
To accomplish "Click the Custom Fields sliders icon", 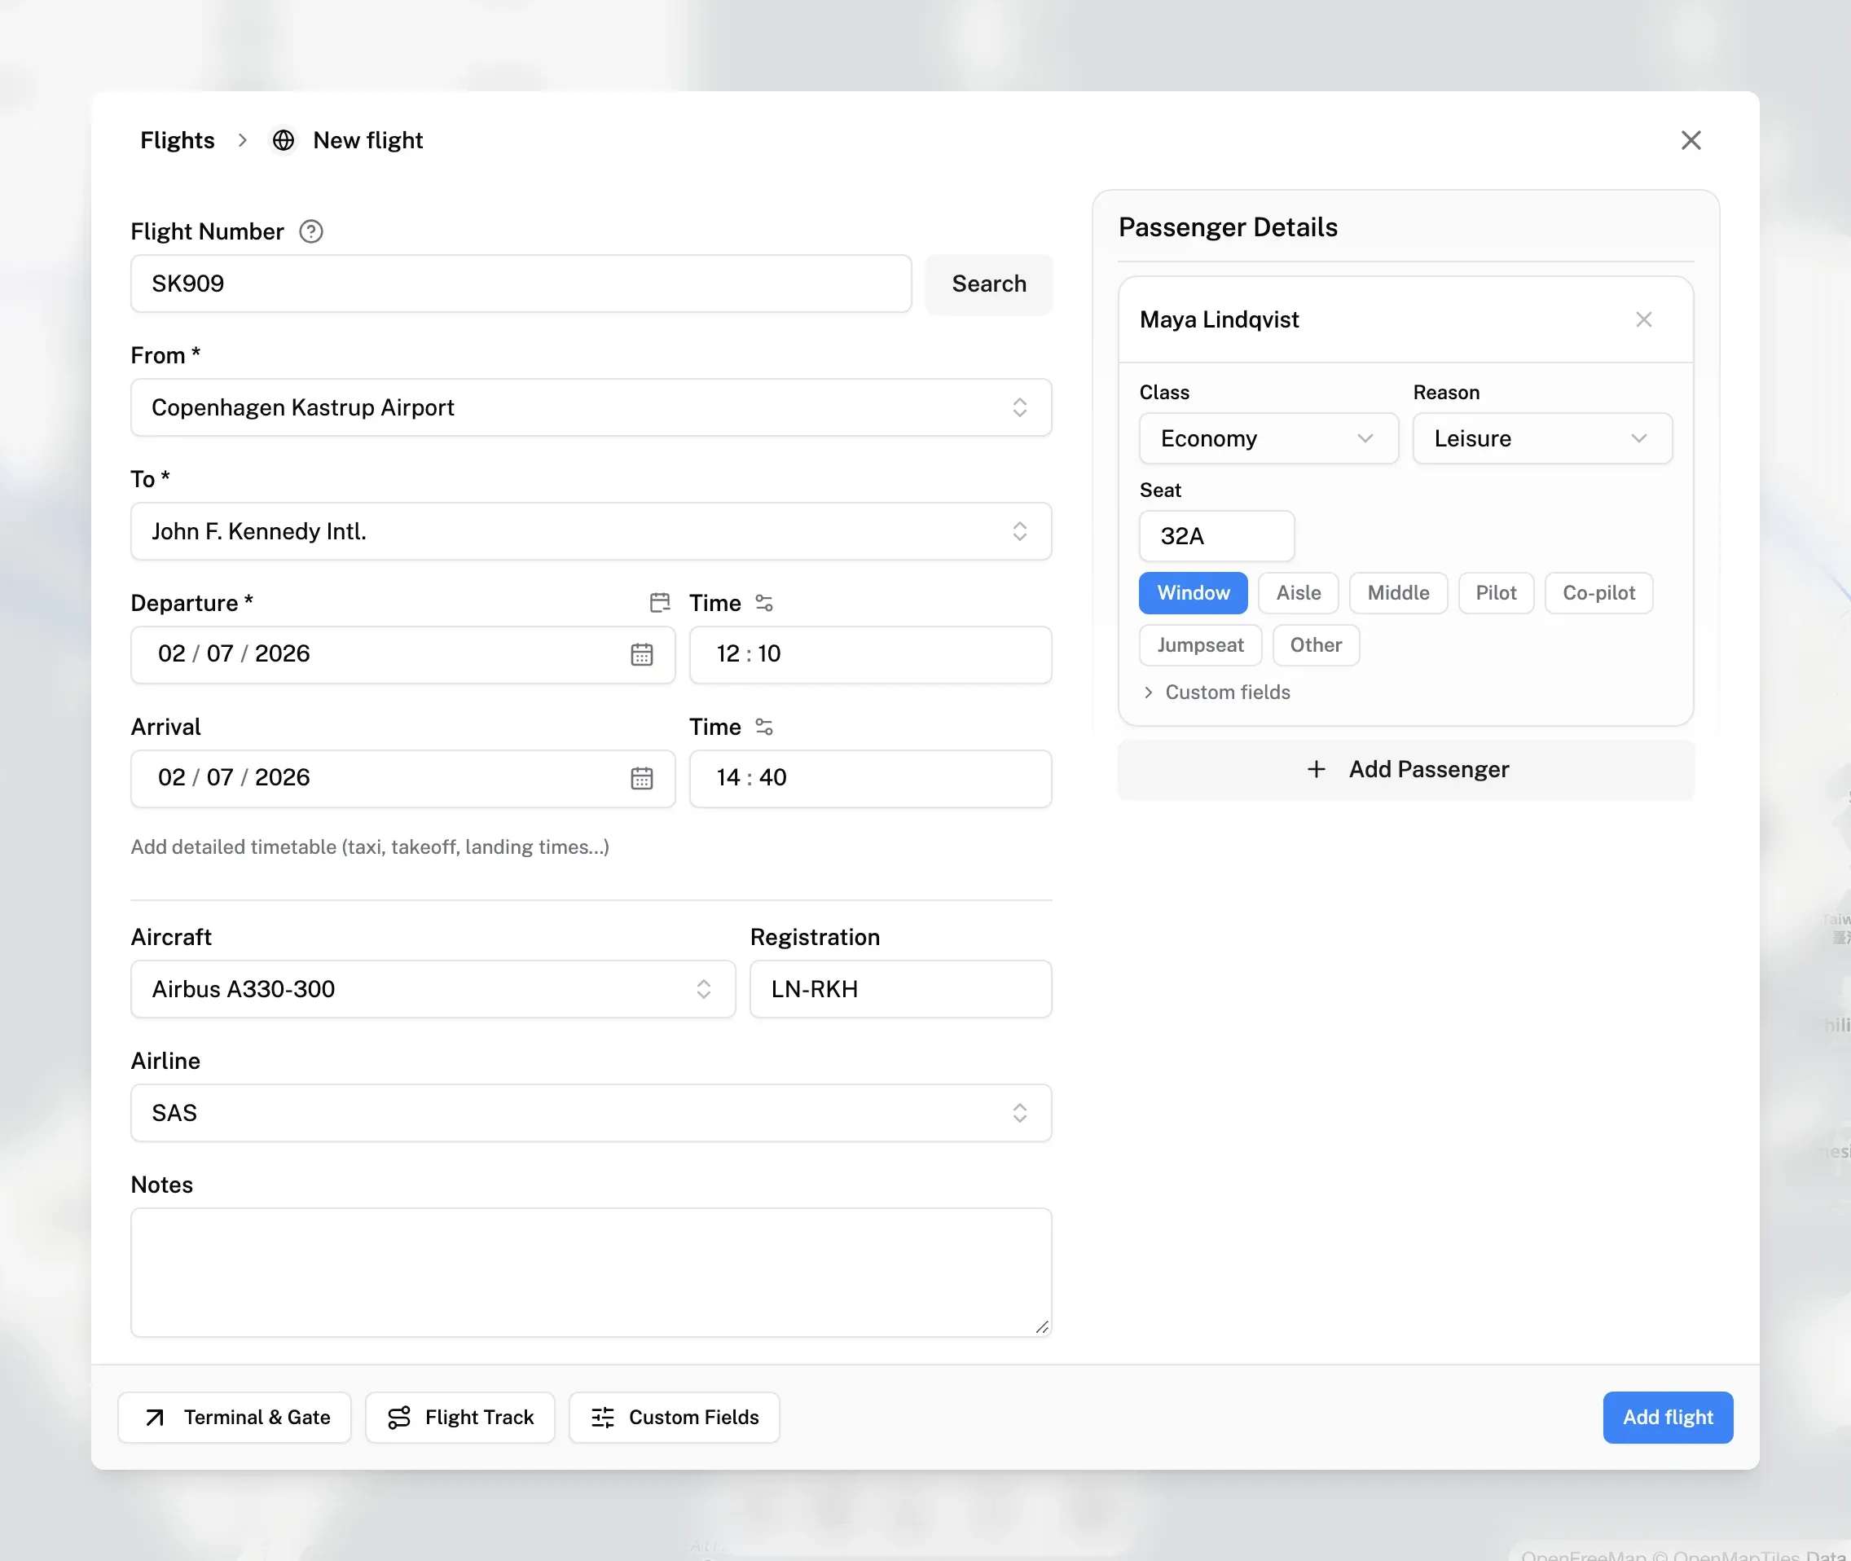I will pos(603,1418).
